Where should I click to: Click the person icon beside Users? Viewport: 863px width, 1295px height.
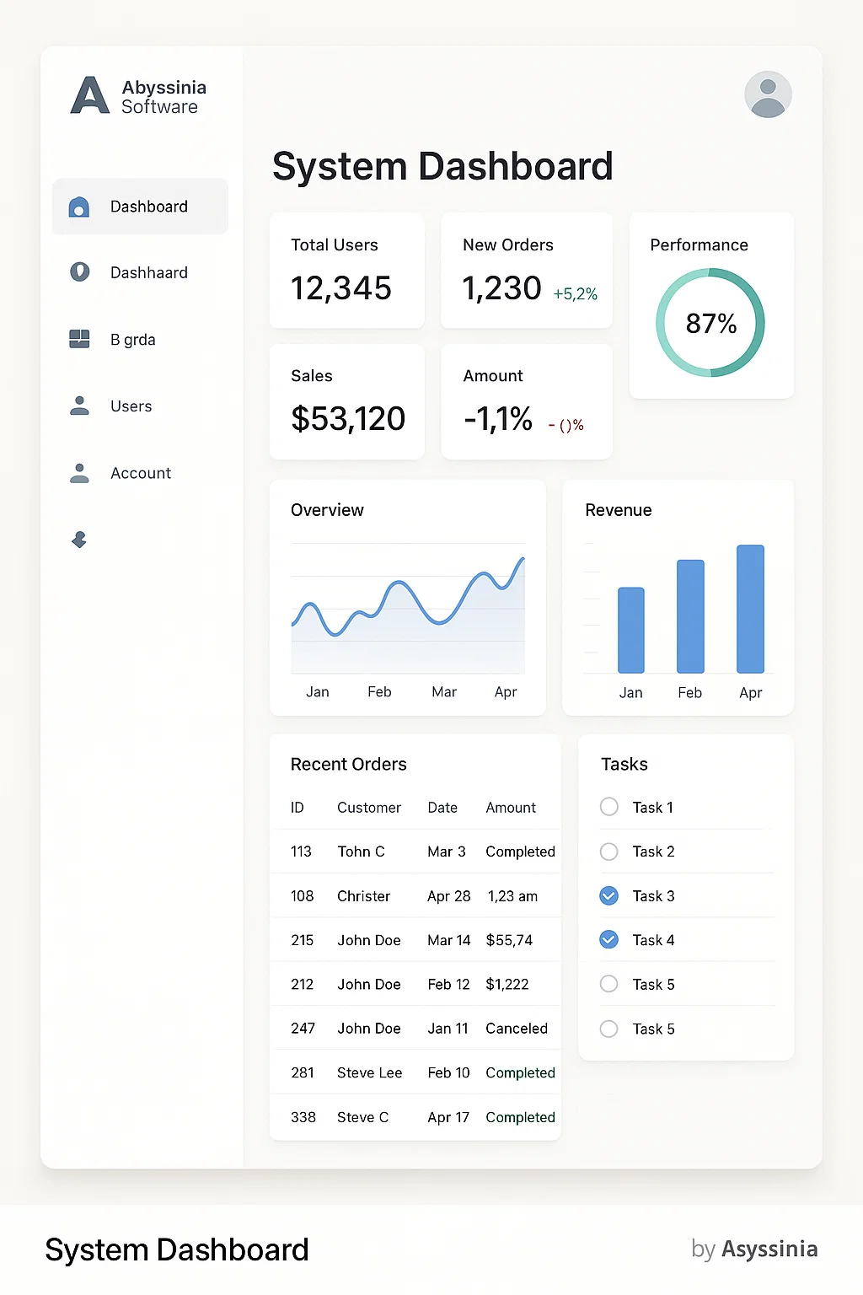[x=79, y=406]
